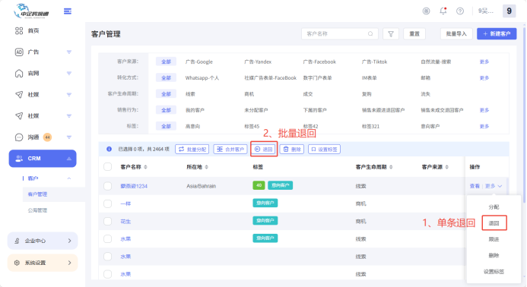Click the 设置标签 toolbar button
Viewport: 527px width, 287px height.
[324, 150]
